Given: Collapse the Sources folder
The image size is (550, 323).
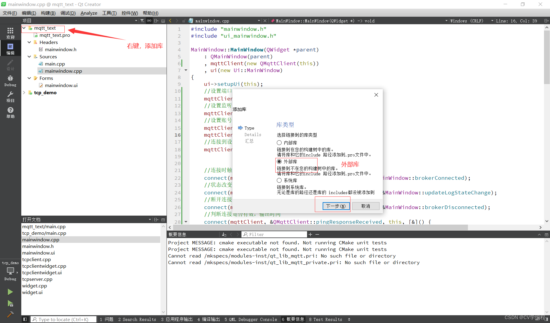Looking at the screenshot, I should click(29, 57).
